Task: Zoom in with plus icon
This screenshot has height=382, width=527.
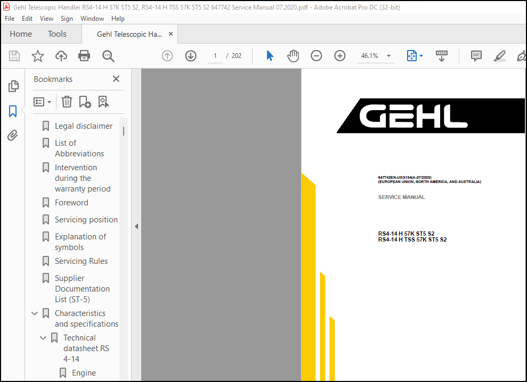Action: coord(340,56)
